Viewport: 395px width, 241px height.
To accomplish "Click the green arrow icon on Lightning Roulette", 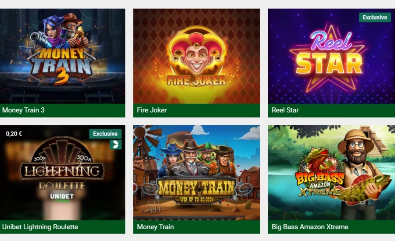I will [115, 145].
